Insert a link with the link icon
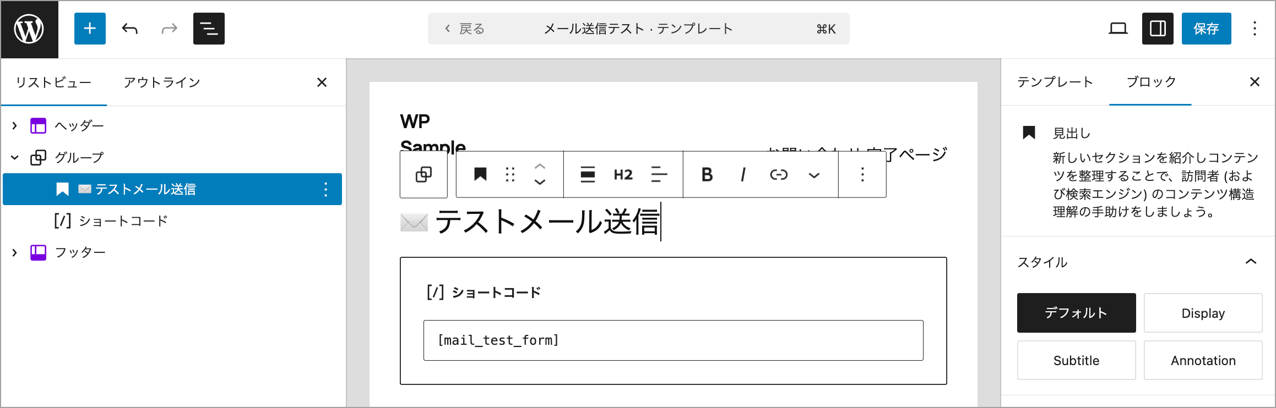 [x=779, y=175]
